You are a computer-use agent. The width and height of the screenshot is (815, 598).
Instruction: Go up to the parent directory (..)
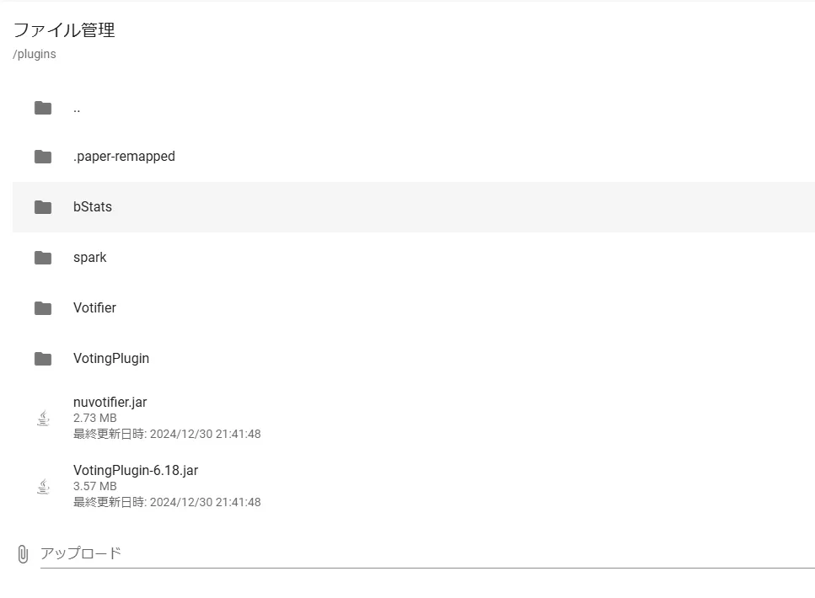pyautogui.click(x=77, y=108)
